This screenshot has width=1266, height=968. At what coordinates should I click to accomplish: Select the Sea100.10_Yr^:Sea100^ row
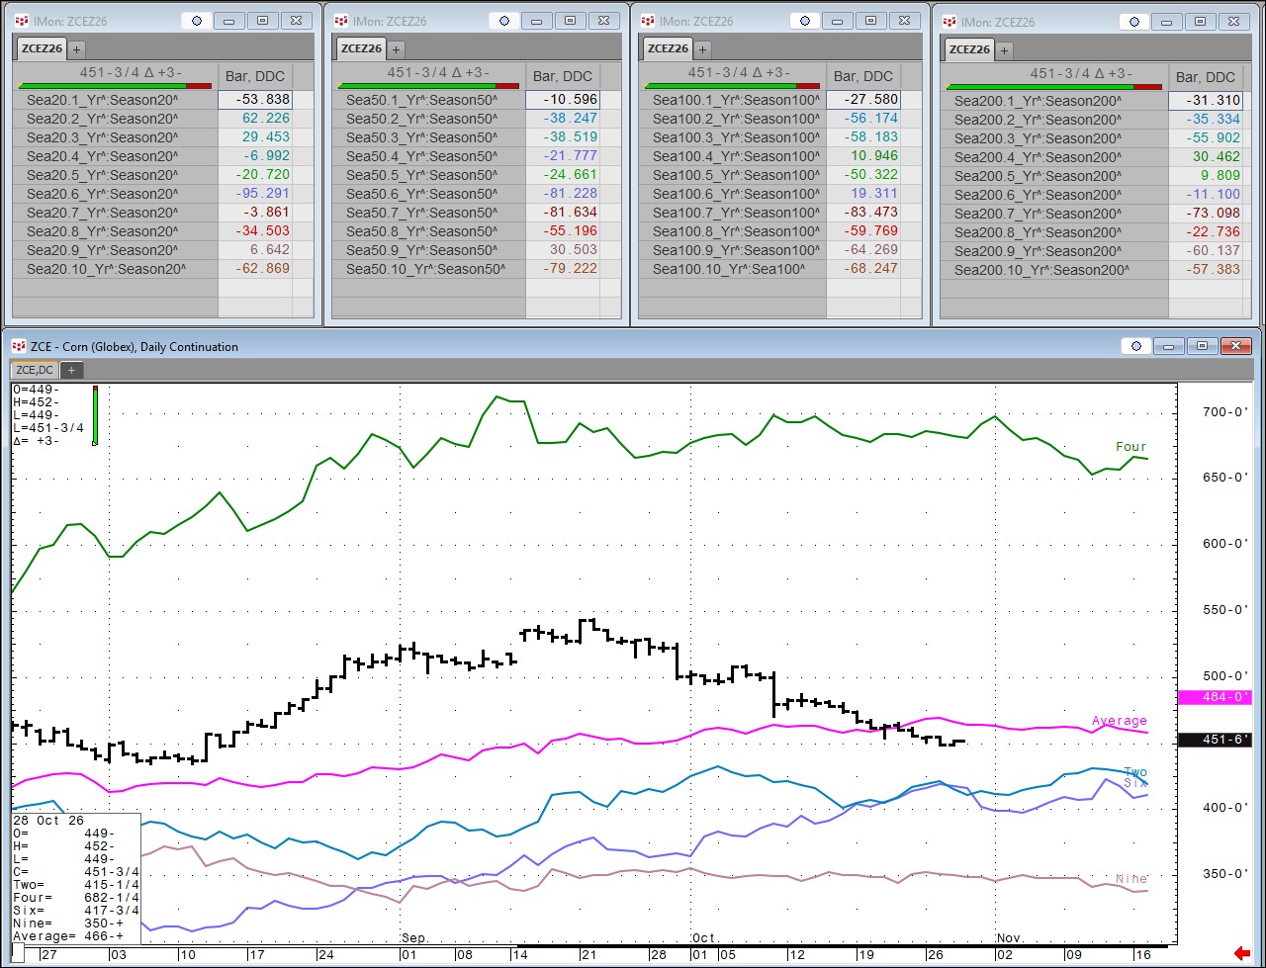point(732,269)
